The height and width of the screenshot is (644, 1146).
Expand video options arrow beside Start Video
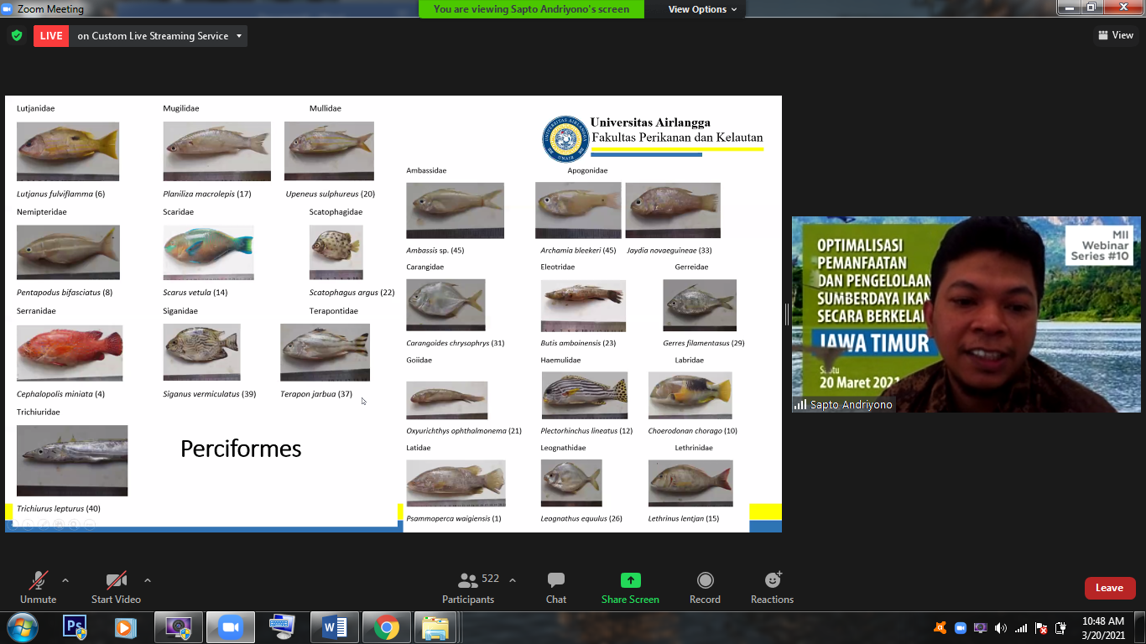148,580
